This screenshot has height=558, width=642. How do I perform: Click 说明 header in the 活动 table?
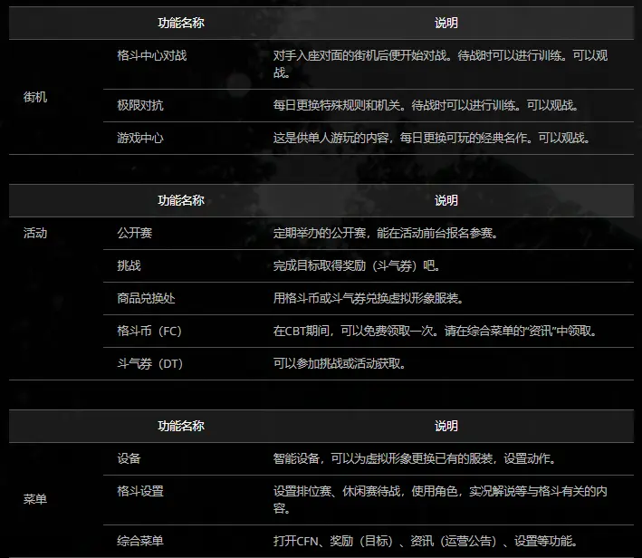click(446, 201)
